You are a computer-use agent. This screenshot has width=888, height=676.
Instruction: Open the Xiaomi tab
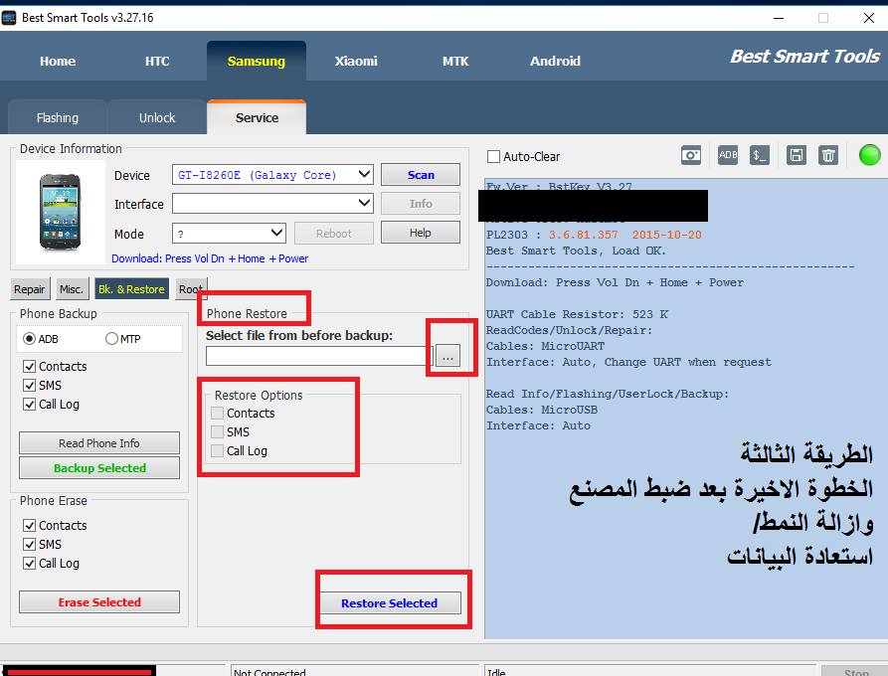pyautogui.click(x=356, y=62)
